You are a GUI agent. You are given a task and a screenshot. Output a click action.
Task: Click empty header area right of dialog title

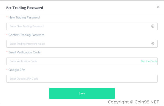click(99, 8)
